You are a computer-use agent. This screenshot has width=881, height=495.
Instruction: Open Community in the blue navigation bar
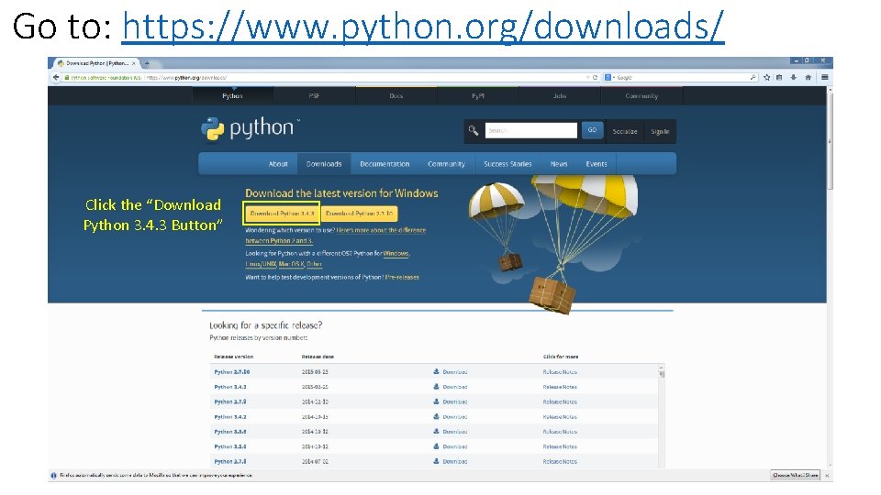click(x=446, y=164)
